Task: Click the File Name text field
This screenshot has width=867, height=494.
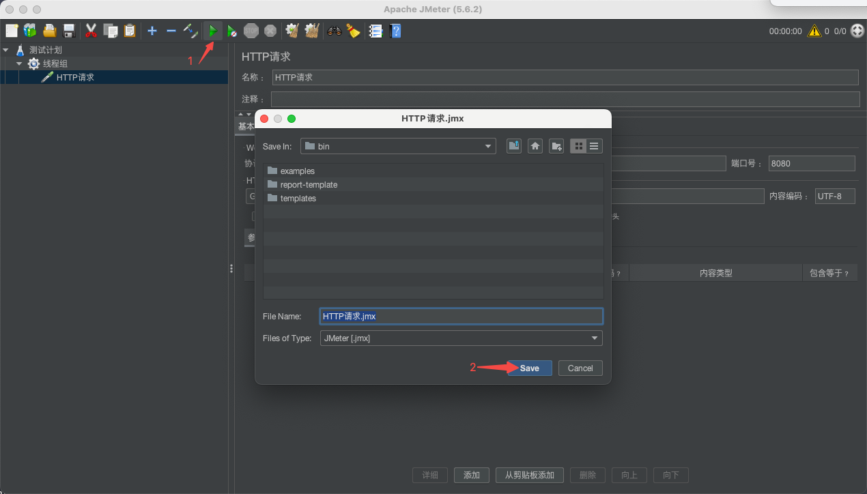Action: [x=461, y=316]
